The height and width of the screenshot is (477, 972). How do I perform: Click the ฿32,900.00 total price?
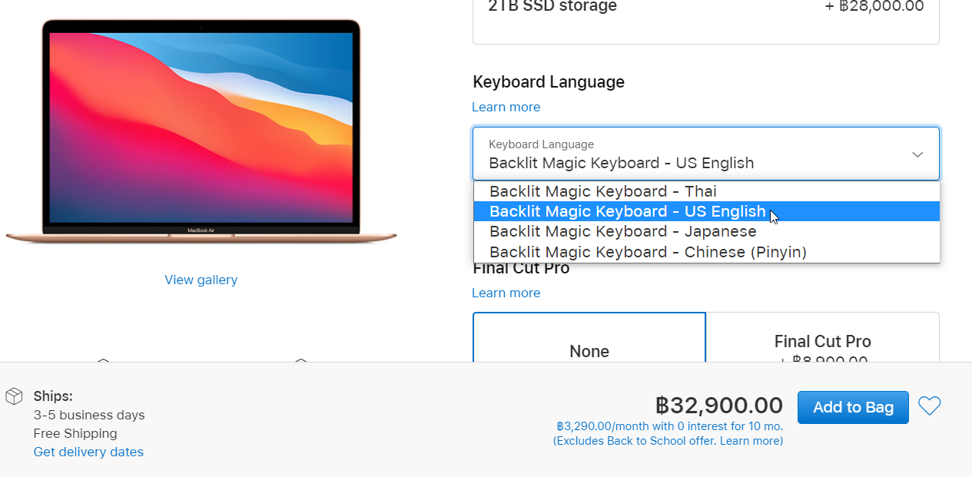pyautogui.click(x=718, y=405)
